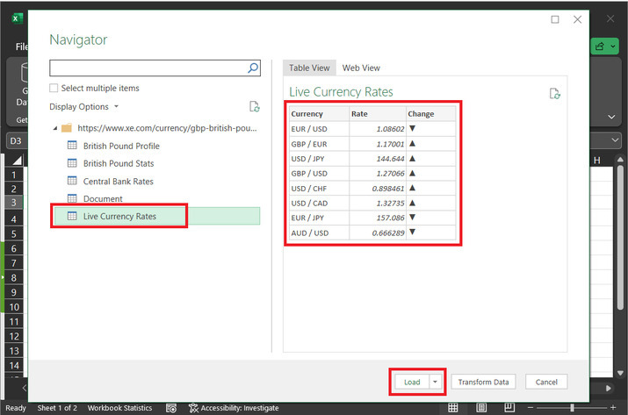Select column header H in the Excel sheet
The image size is (628, 415).
pyautogui.click(x=597, y=161)
